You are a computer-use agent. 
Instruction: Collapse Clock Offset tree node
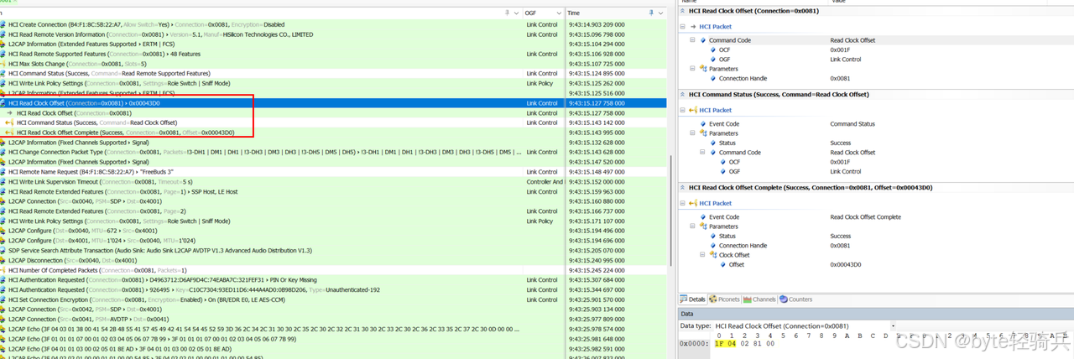tap(702, 255)
